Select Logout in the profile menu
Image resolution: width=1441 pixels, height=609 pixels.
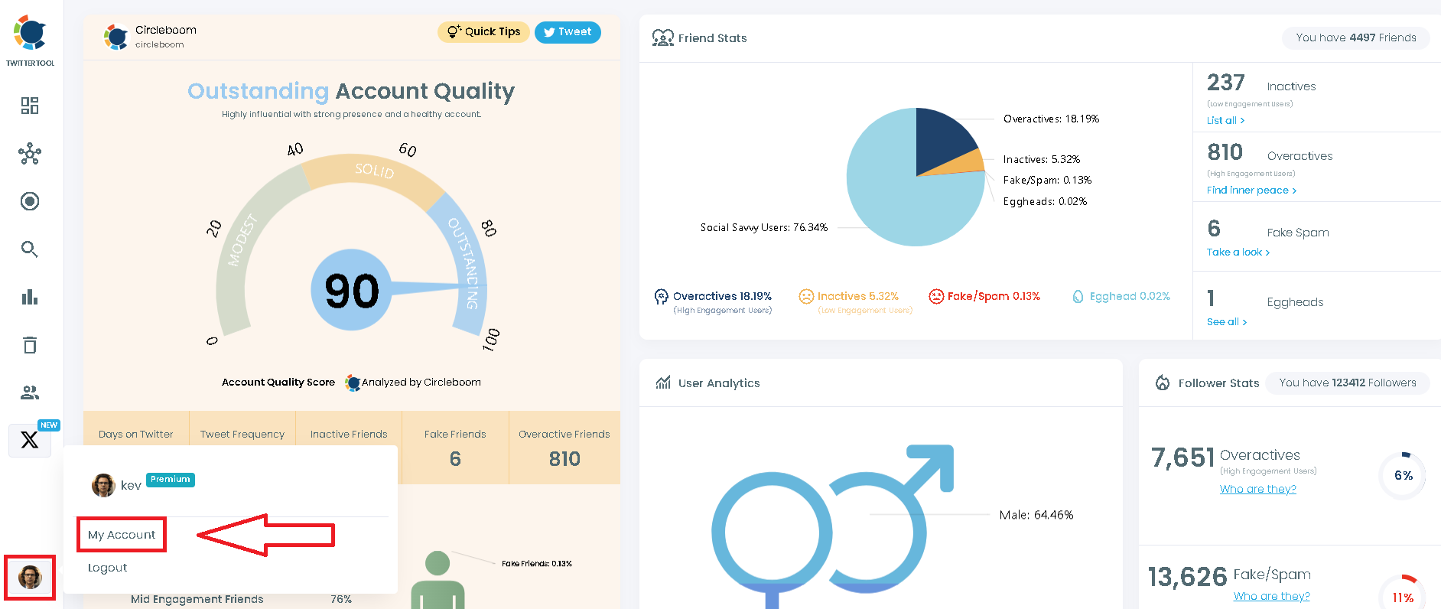[108, 568]
